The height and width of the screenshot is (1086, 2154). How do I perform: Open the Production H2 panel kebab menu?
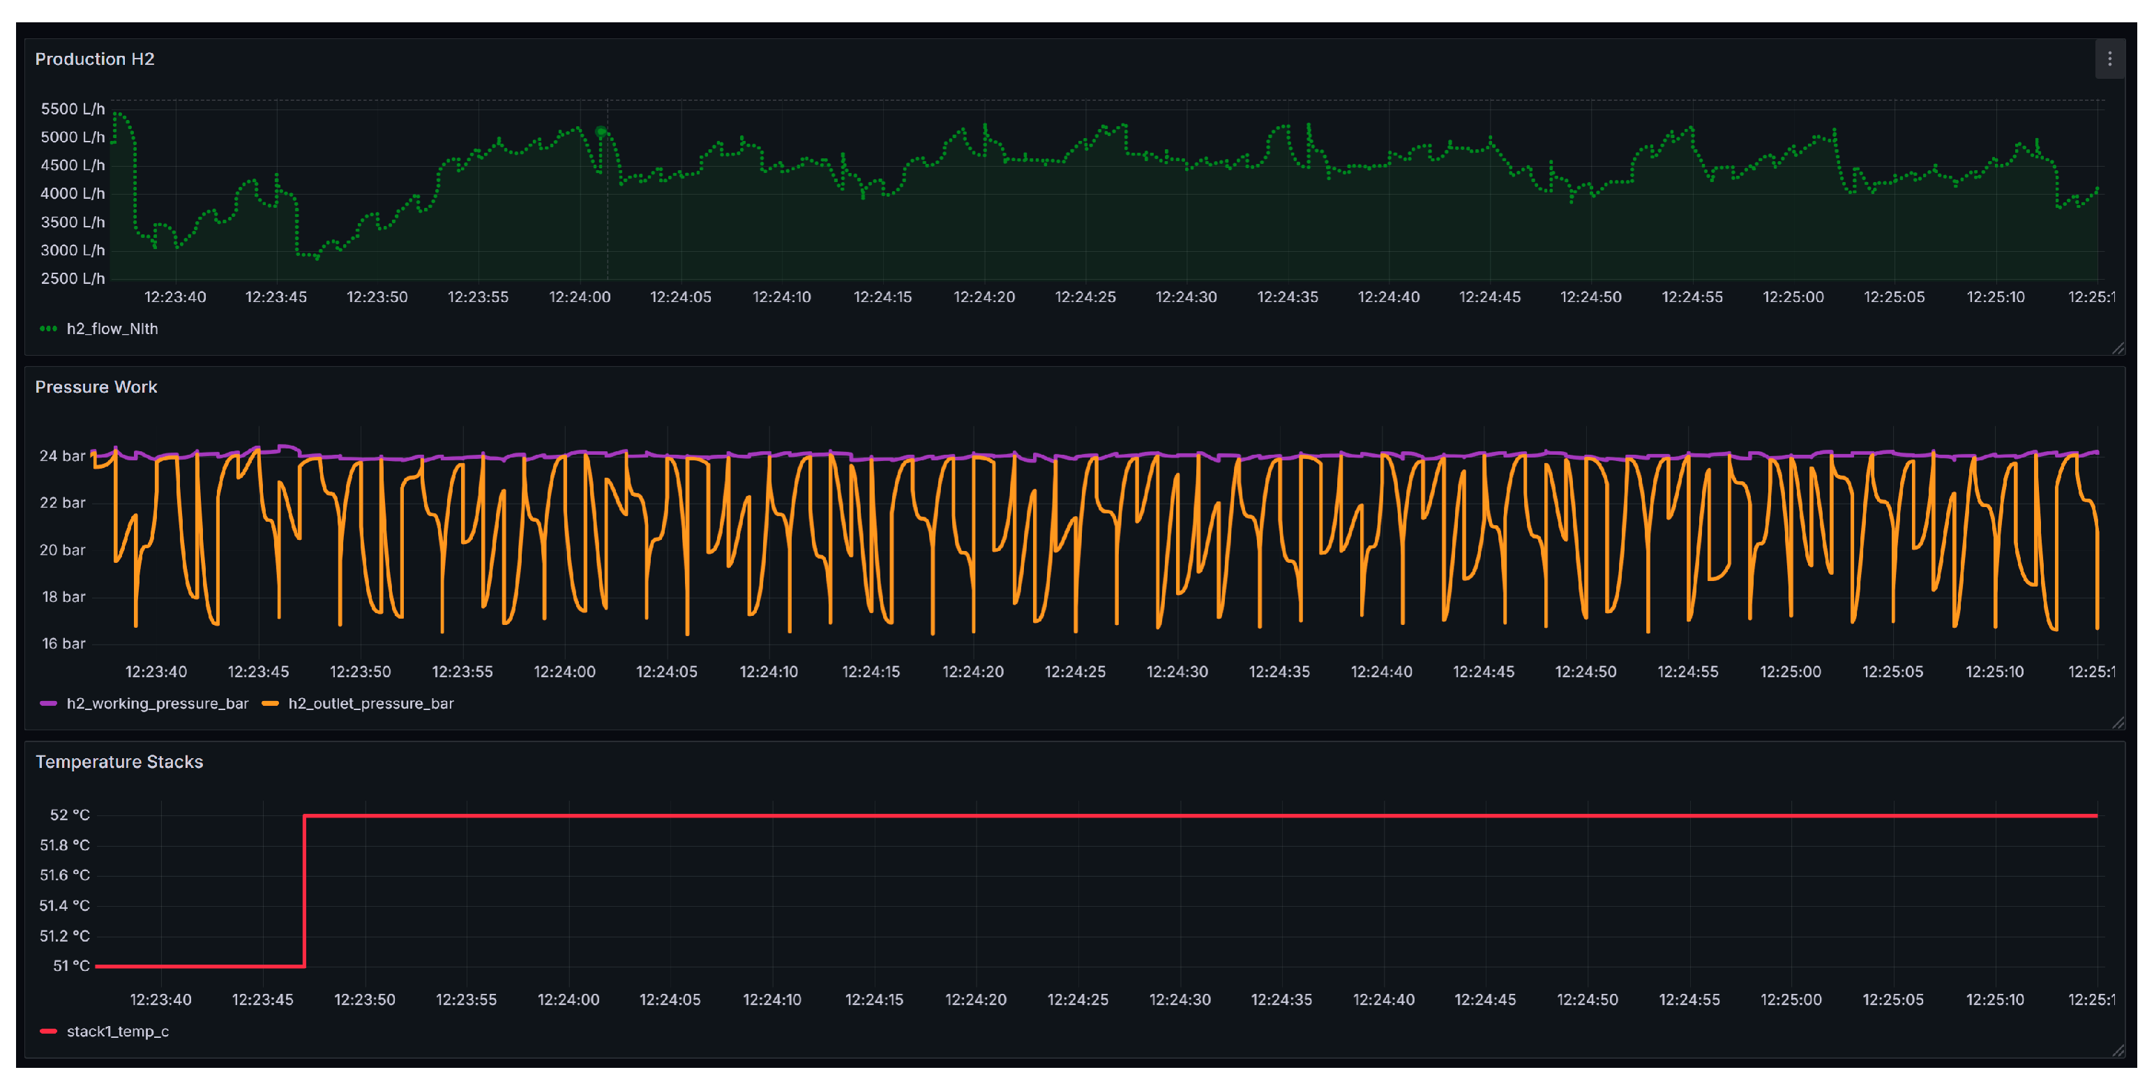coord(2109,59)
